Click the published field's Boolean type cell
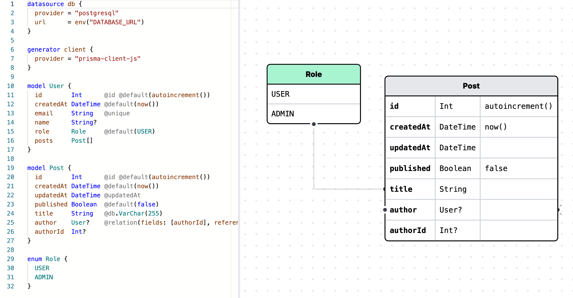 [x=455, y=168]
